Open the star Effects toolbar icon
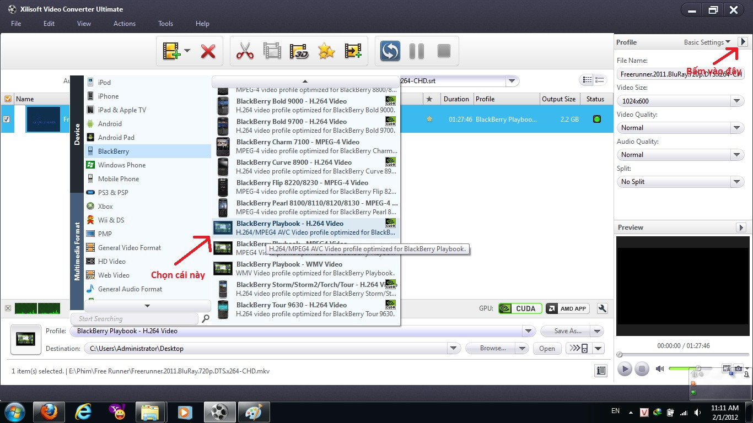 click(326, 51)
